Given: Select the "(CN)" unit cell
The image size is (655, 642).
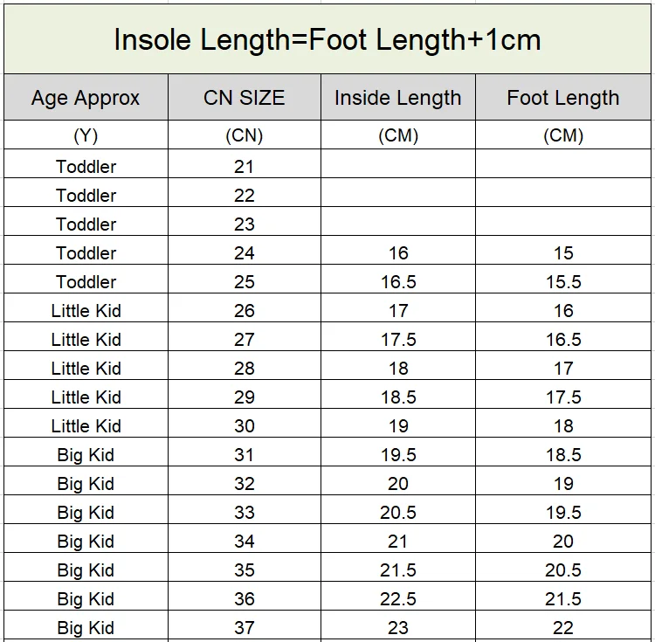Looking at the screenshot, I should click(x=245, y=135).
